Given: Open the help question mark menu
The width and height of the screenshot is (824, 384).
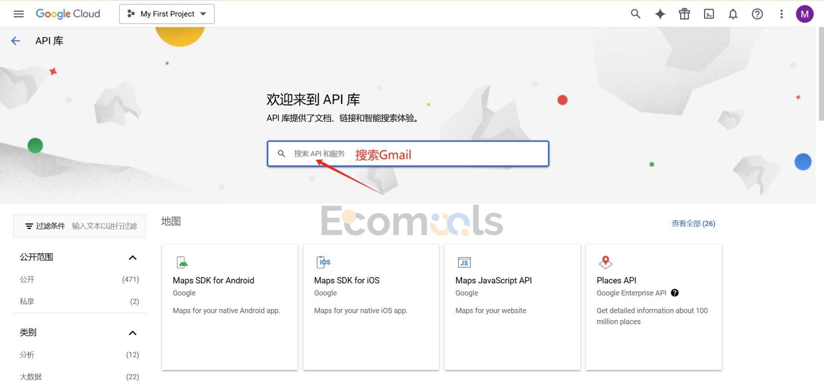Looking at the screenshot, I should click(x=757, y=14).
